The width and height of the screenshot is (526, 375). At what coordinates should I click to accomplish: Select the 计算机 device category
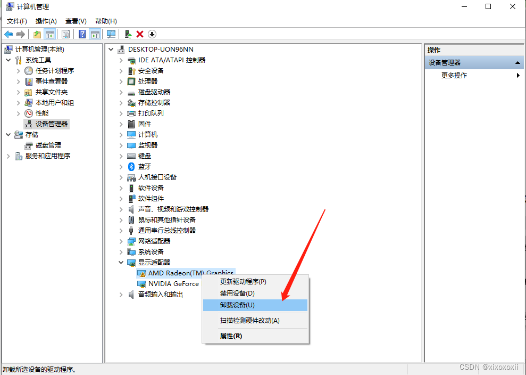coord(148,135)
